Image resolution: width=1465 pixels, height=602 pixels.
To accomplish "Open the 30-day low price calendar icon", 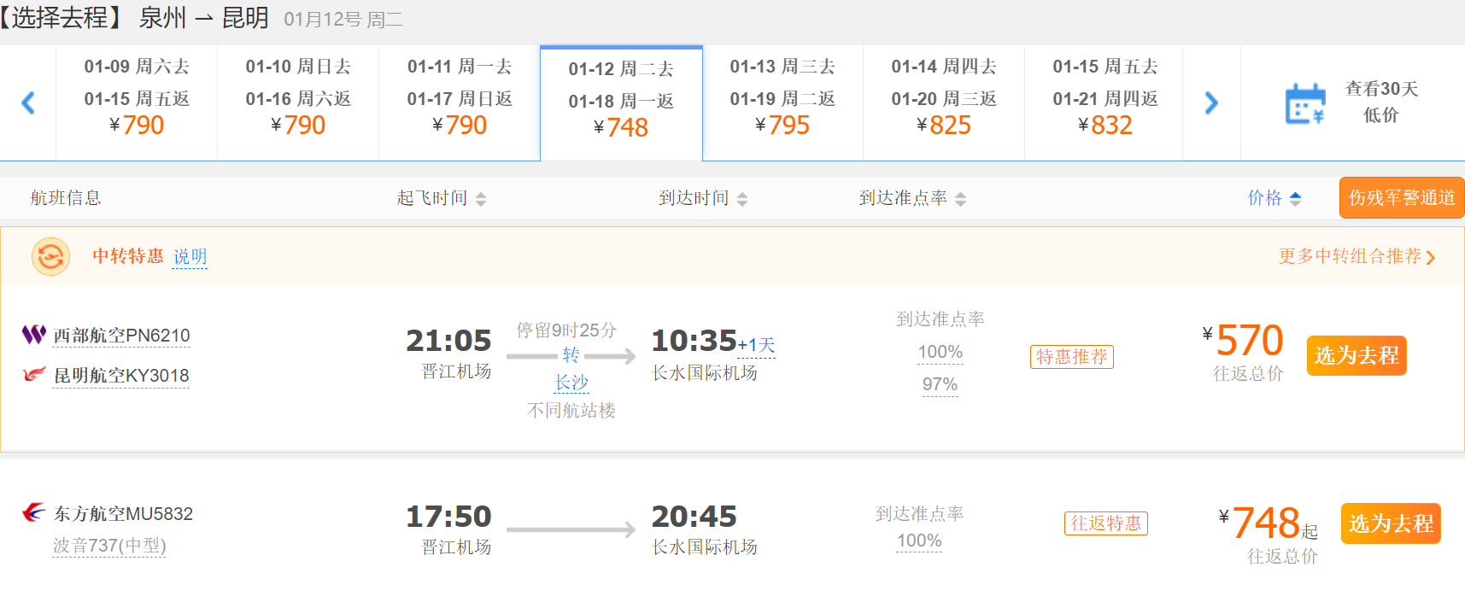I will 1304,103.
